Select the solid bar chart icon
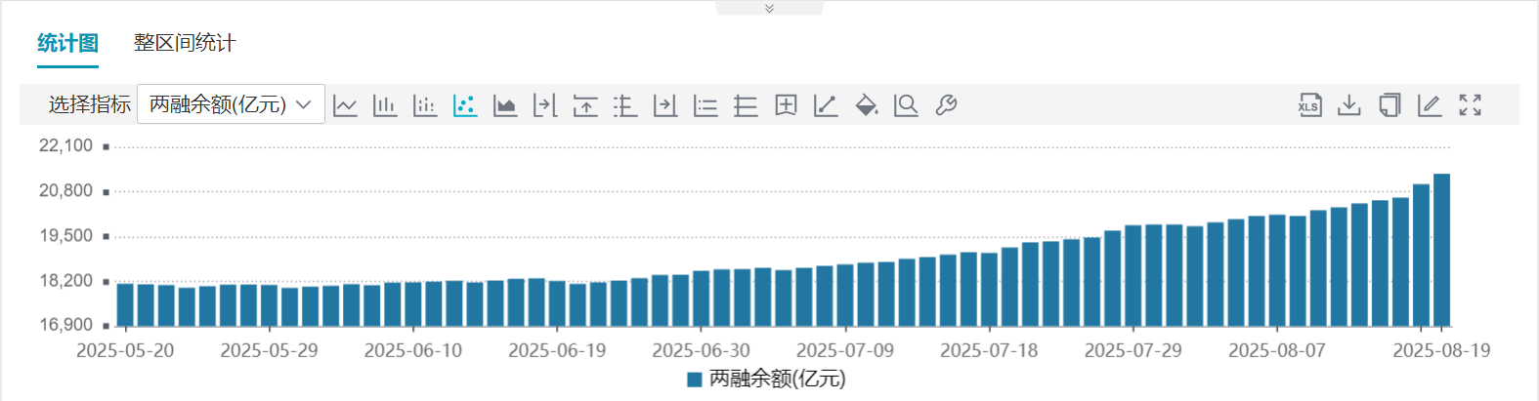Viewport: 1539px width, 401px height. click(x=385, y=105)
